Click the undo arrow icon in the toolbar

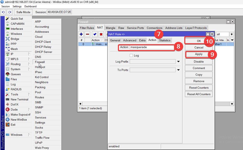coord(4,12)
